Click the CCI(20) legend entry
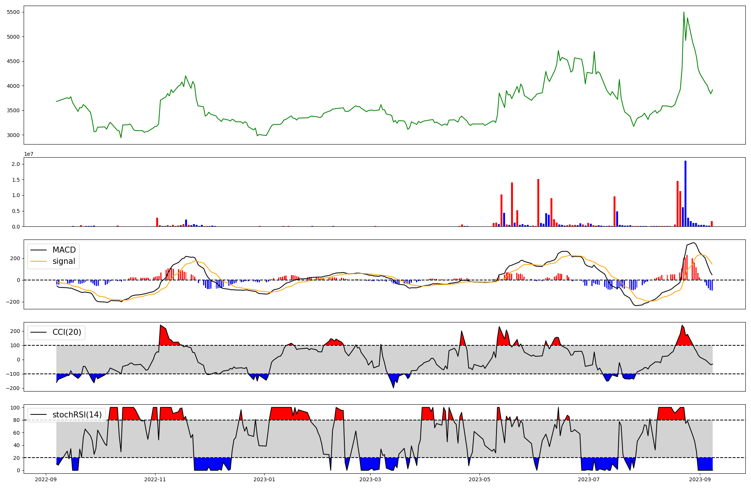This screenshot has height=488, width=751. tap(66, 332)
